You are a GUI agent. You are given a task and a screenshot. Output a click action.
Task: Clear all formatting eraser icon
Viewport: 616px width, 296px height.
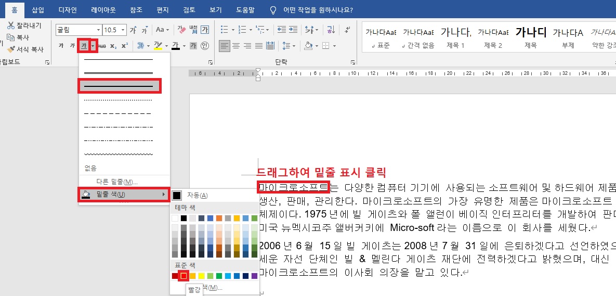point(182,30)
